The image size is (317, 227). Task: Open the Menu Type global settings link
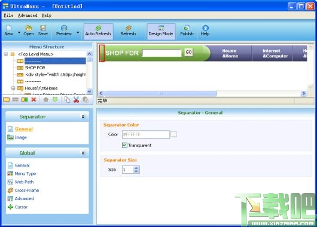pos(25,174)
